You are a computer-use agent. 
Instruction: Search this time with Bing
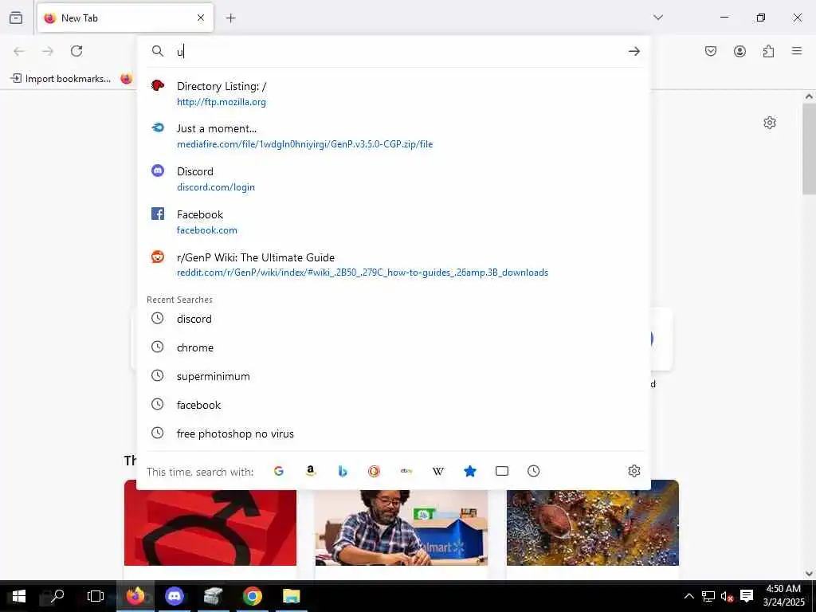[343, 471]
